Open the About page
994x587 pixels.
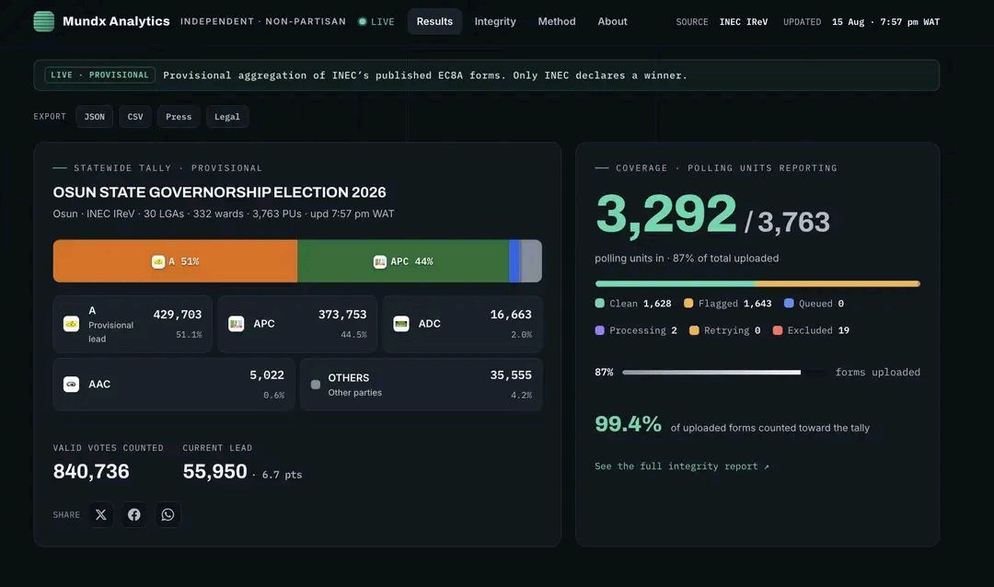point(612,21)
